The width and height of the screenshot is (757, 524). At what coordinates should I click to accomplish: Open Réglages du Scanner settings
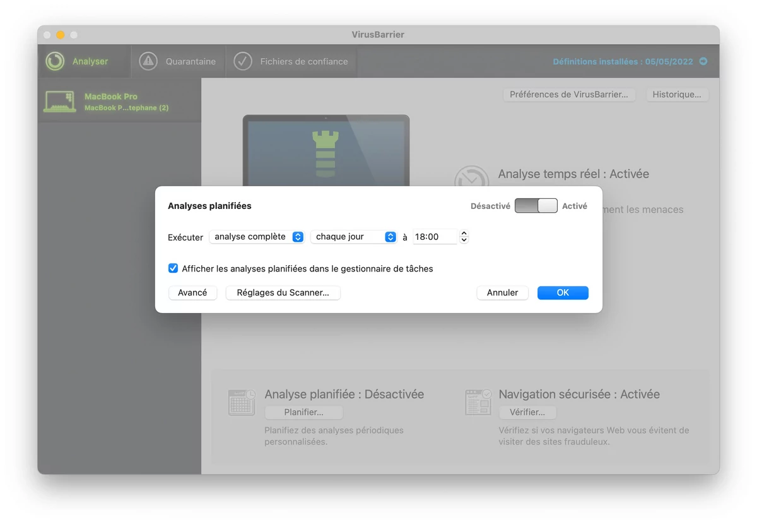coord(283,292)
